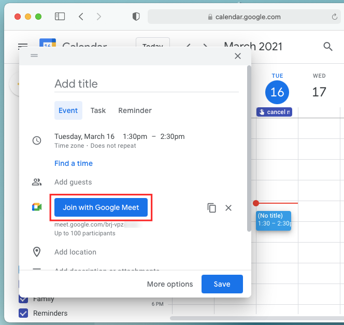344x325 pixels.
Task: Click the date Tuesday, March 16
Action: tap(84, 136)
